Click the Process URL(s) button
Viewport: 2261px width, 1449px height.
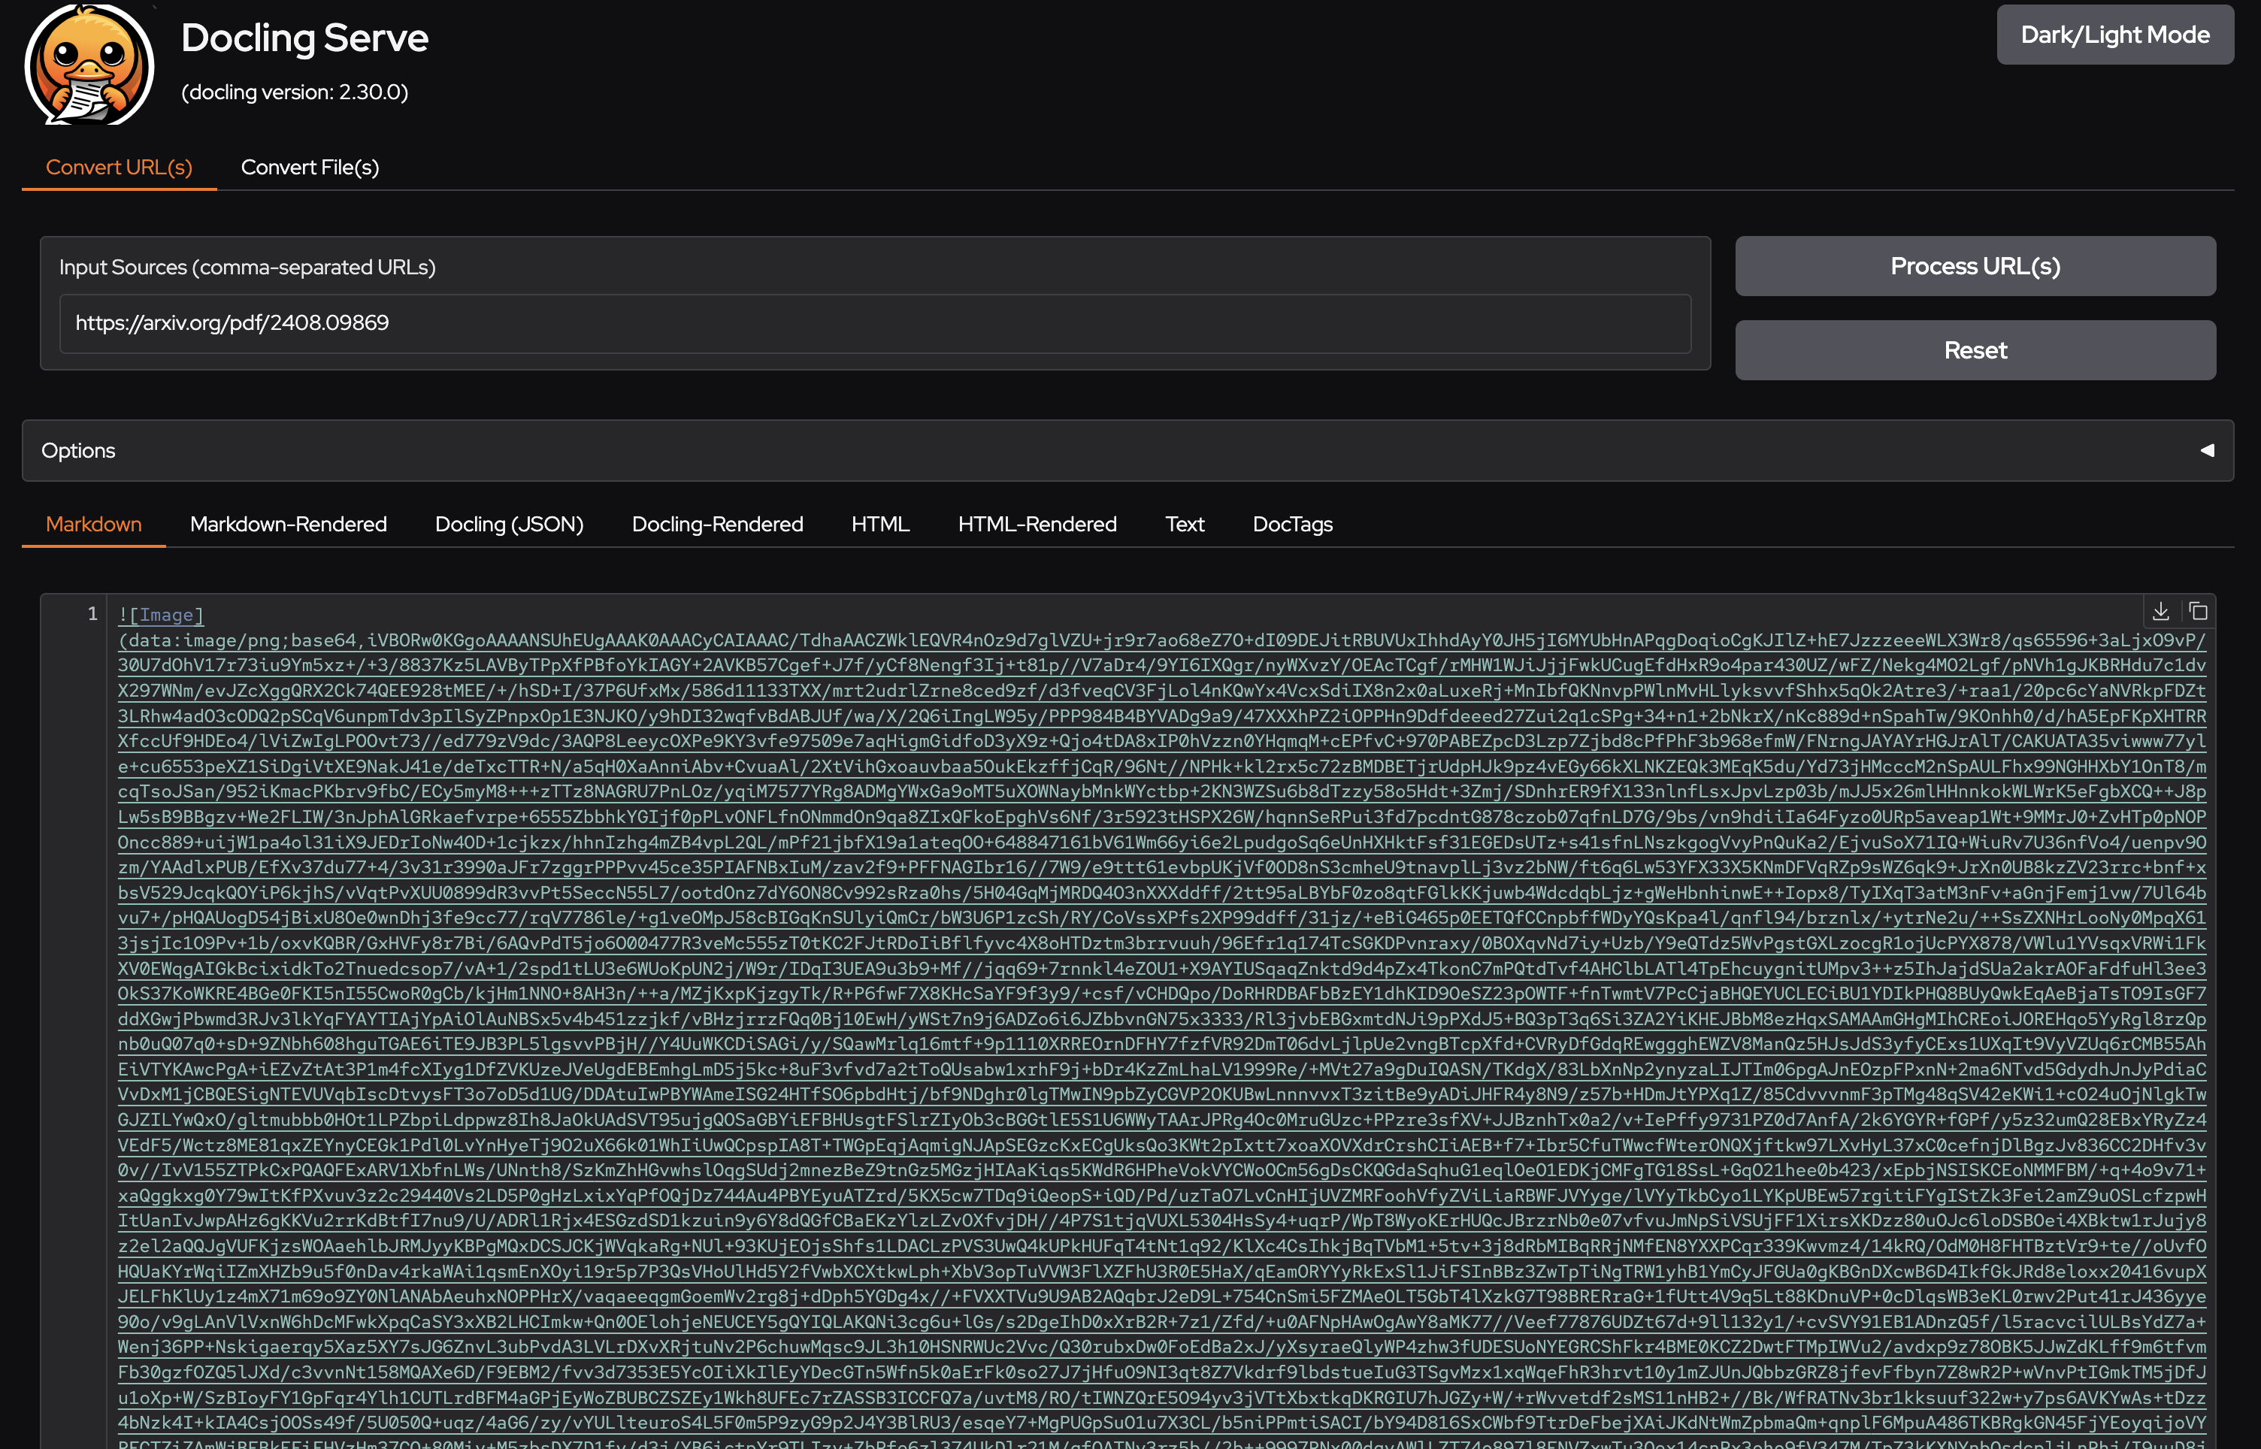[1976, 266]
